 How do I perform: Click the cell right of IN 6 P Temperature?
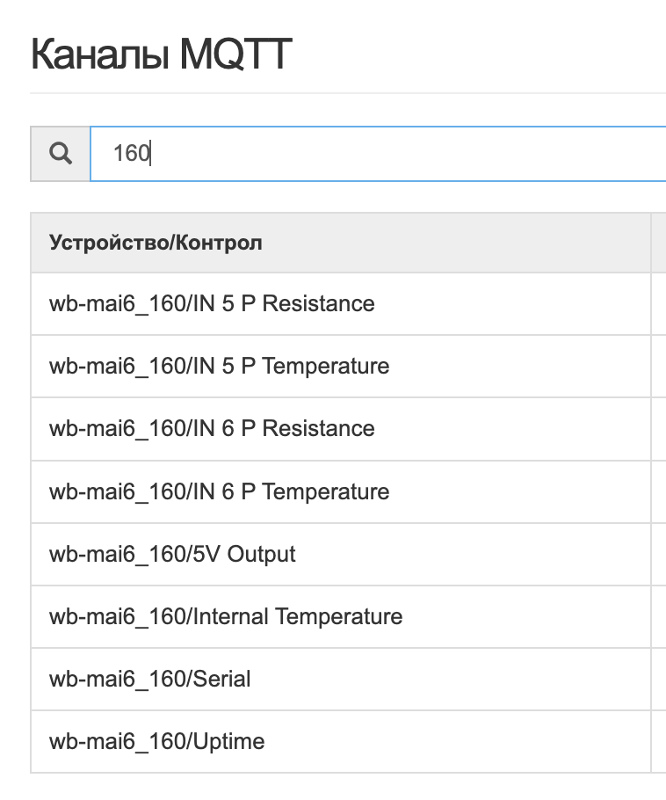click(x=658, y=491)
